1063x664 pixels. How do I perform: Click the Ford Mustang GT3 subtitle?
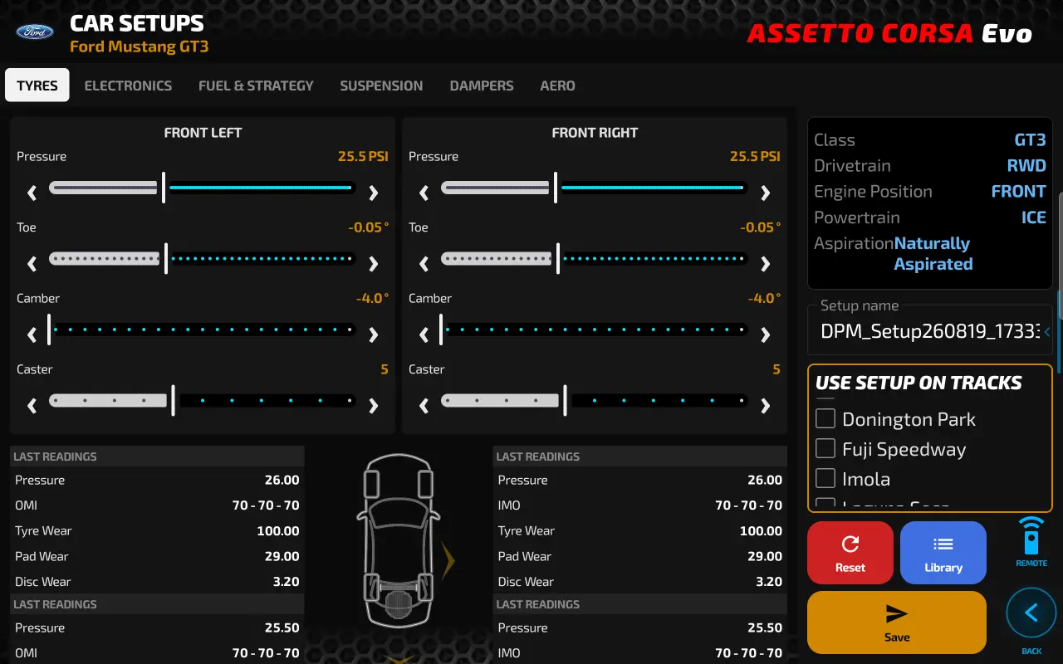point(139,46)
